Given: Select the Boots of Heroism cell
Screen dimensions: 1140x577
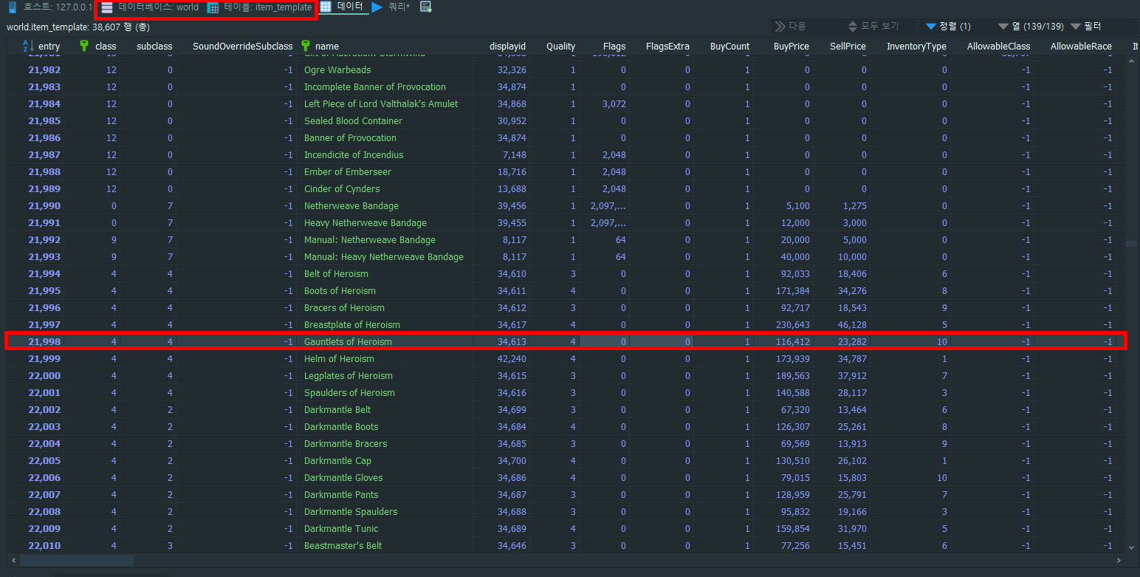Looking at the screenshot, I should click(x=340, y=291).
